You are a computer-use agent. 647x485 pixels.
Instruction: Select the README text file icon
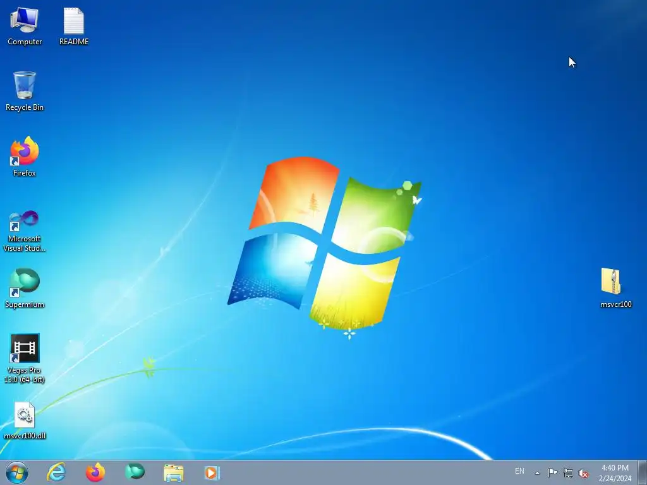click(74, 27)
